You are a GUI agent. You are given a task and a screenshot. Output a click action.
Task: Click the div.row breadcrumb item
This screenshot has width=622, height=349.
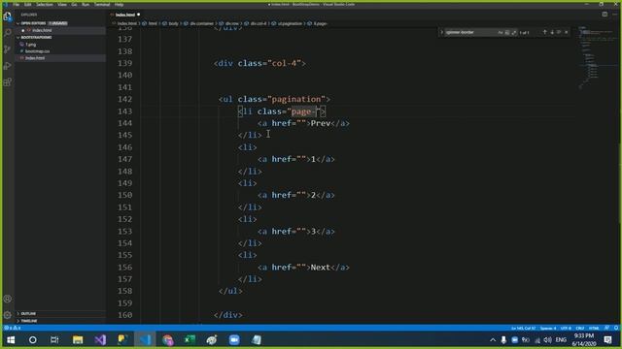(x=232, y=23)
